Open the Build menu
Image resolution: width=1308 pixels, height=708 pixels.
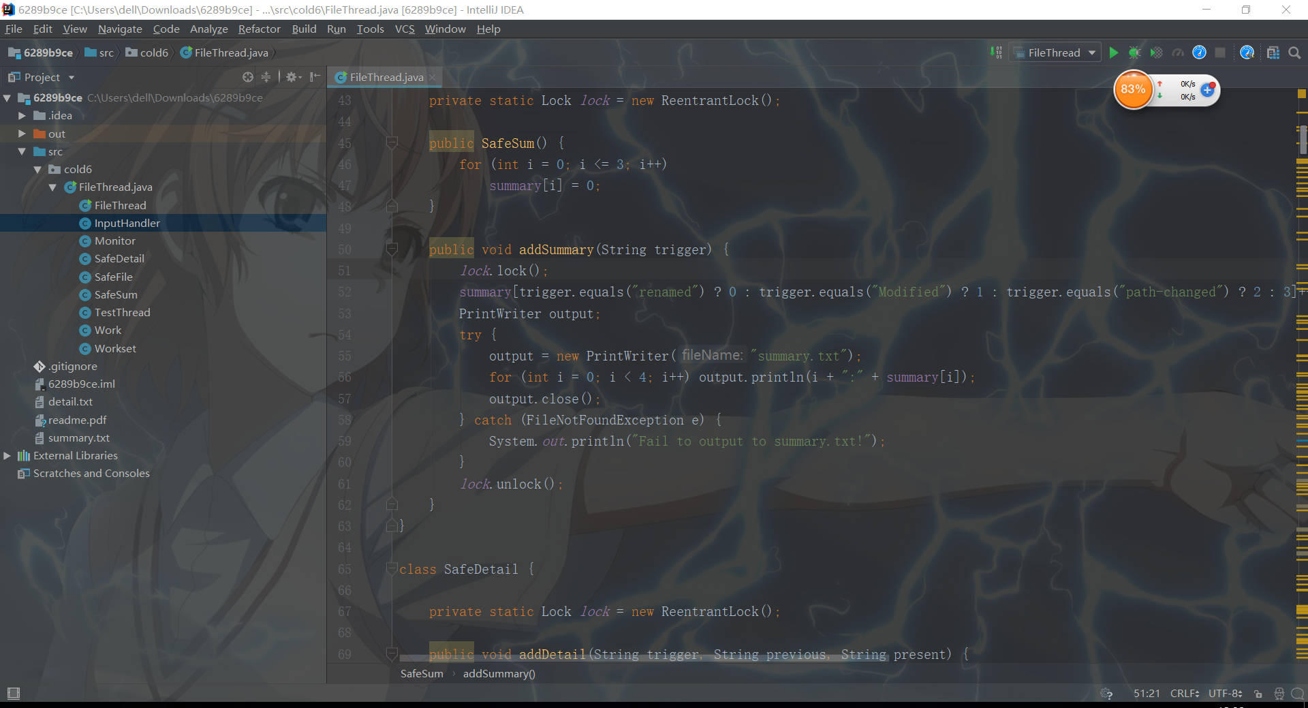304,29
